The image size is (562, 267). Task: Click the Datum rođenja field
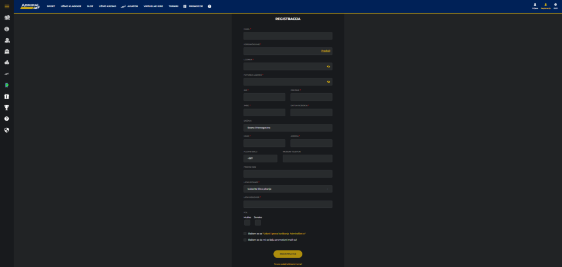[312, 112]
